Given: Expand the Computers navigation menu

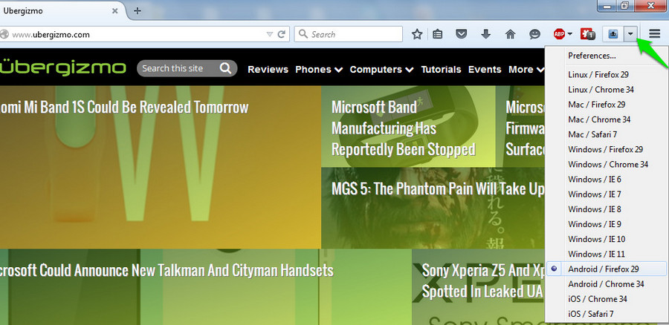Looking at the screenshot, I should [x=381, y=70].
